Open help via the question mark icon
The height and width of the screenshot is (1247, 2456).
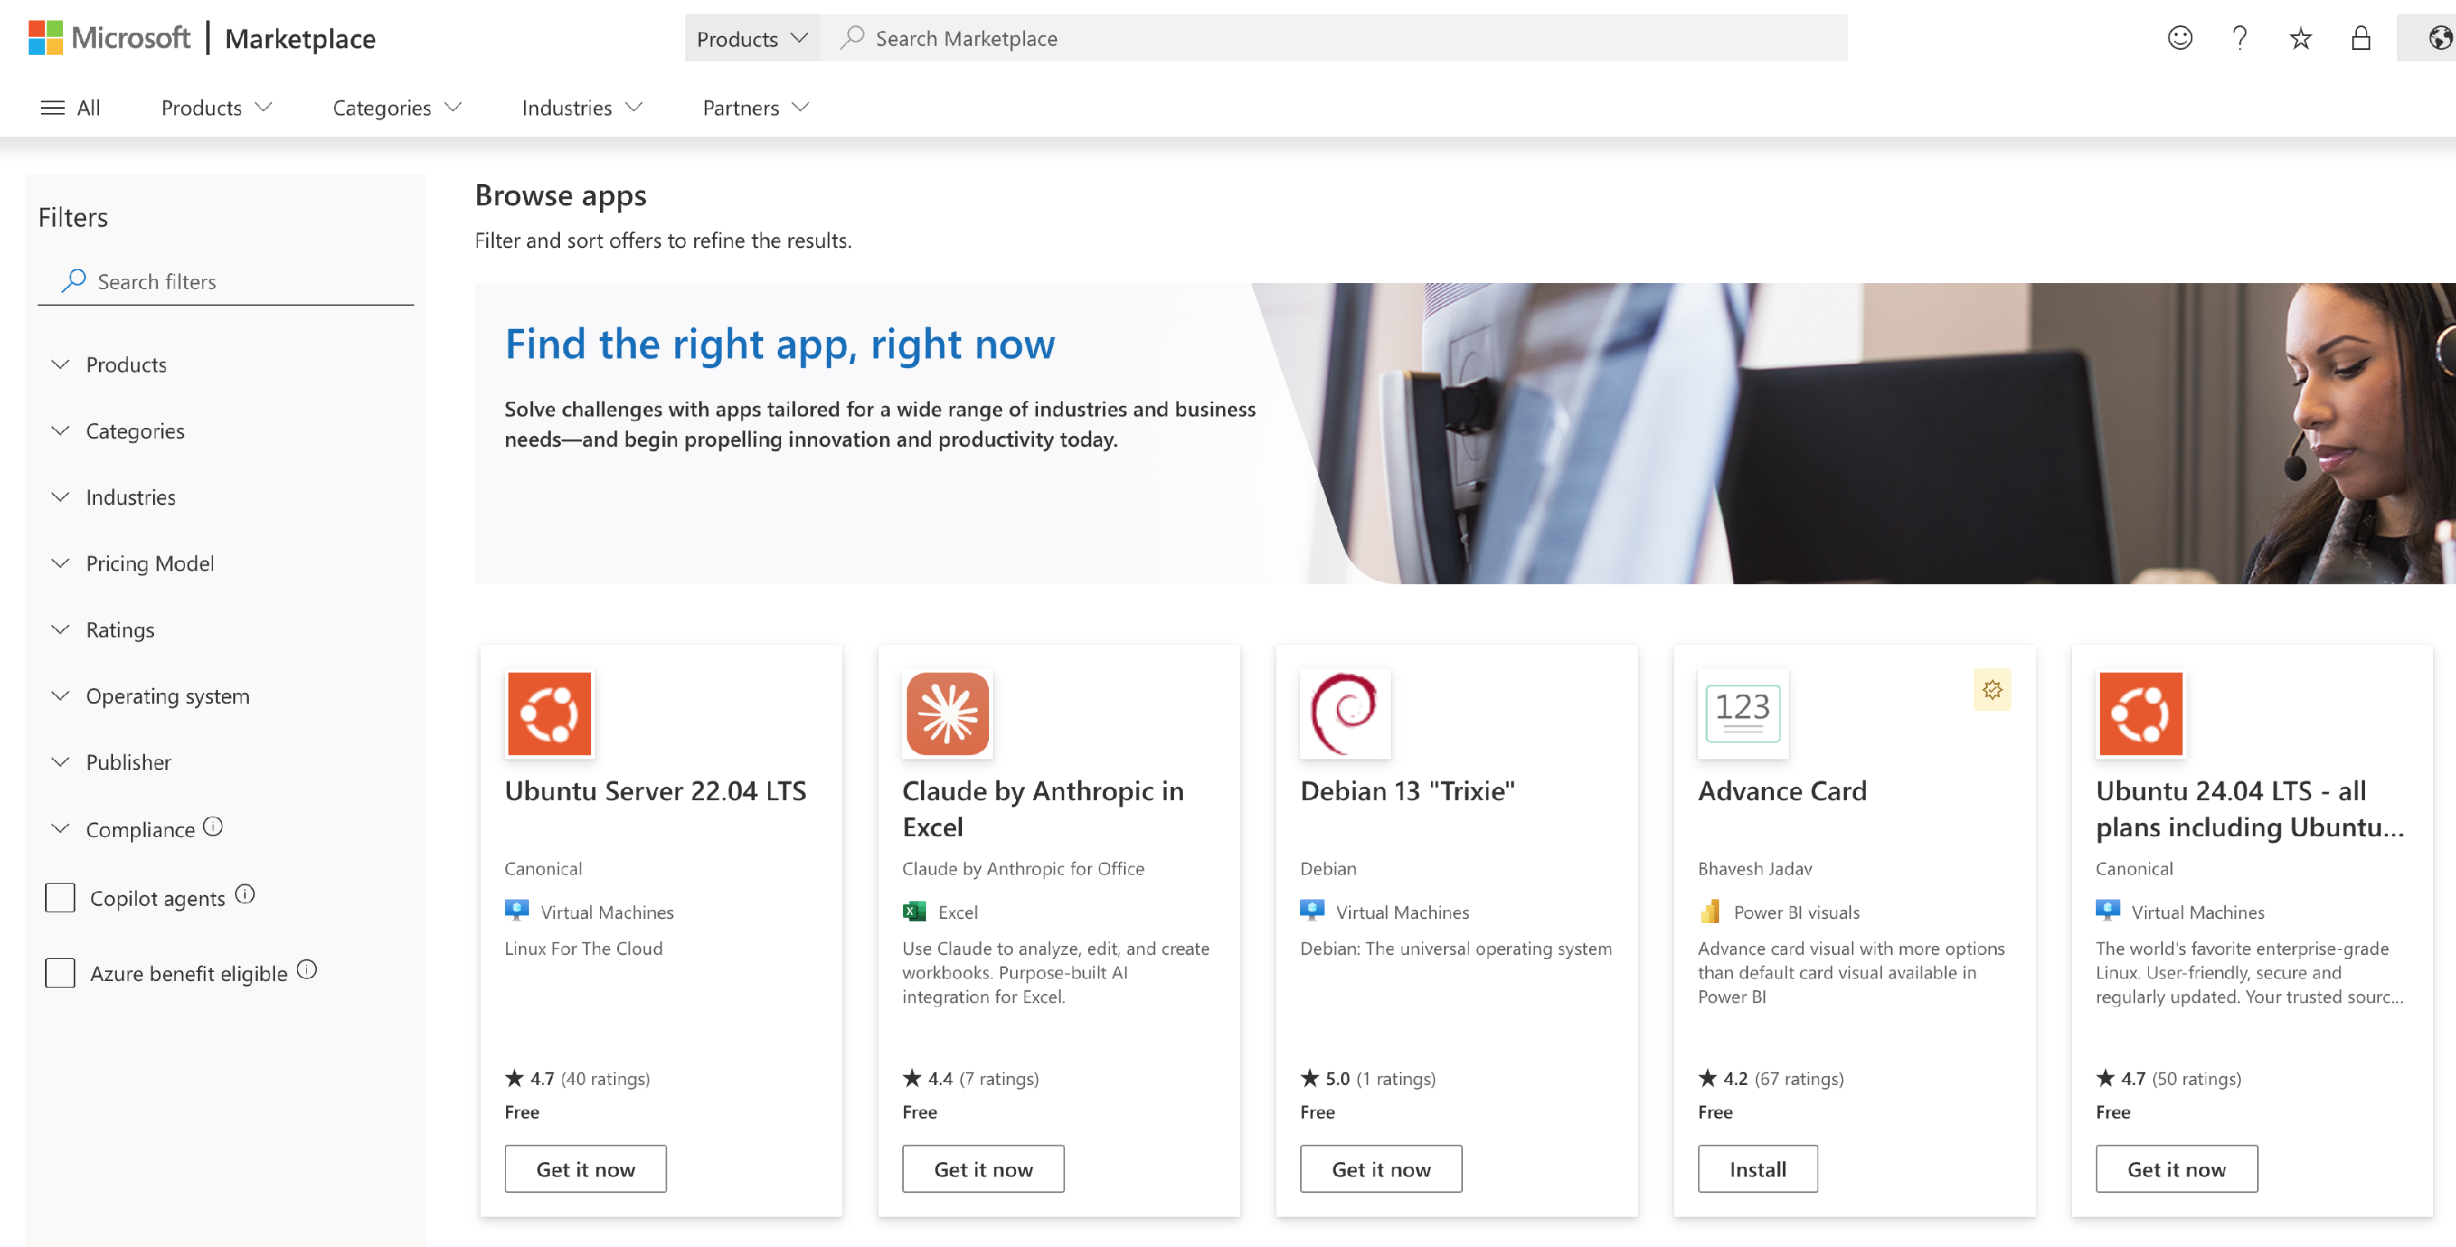click(x=2241, y=37)
